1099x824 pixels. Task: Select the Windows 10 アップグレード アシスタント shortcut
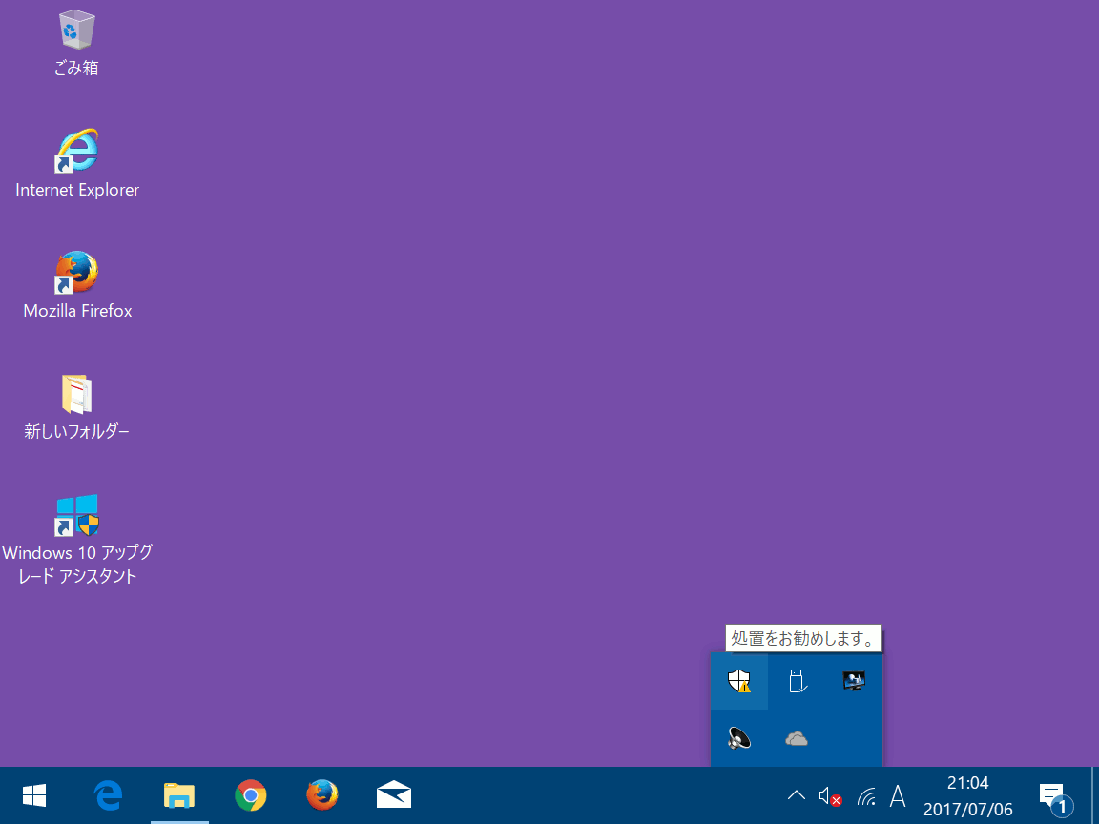(x=76, y=515)
